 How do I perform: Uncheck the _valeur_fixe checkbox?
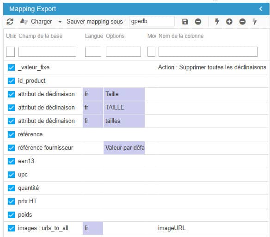(x=11, y=67)
